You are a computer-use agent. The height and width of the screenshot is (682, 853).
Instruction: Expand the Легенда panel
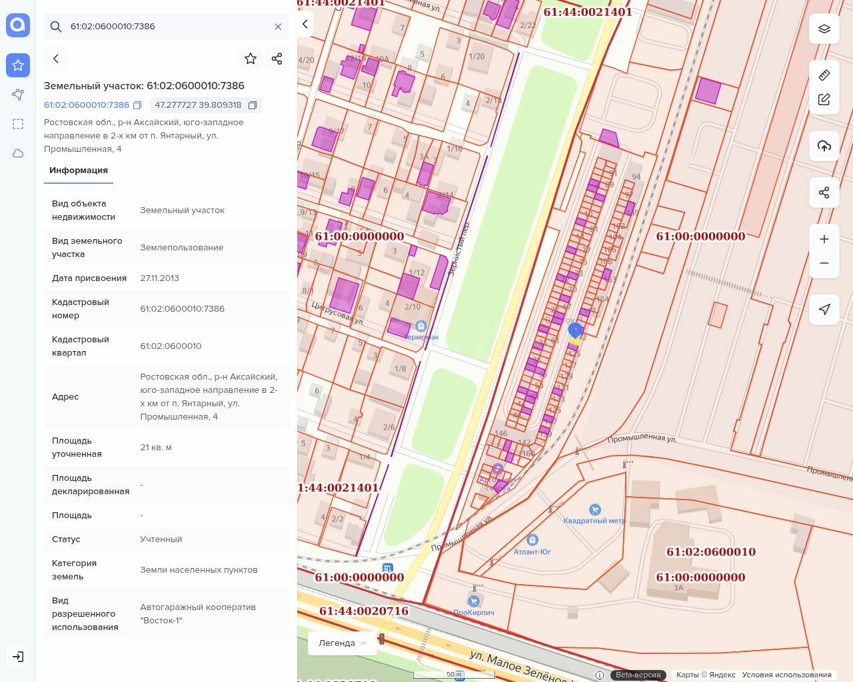point(343,643)
